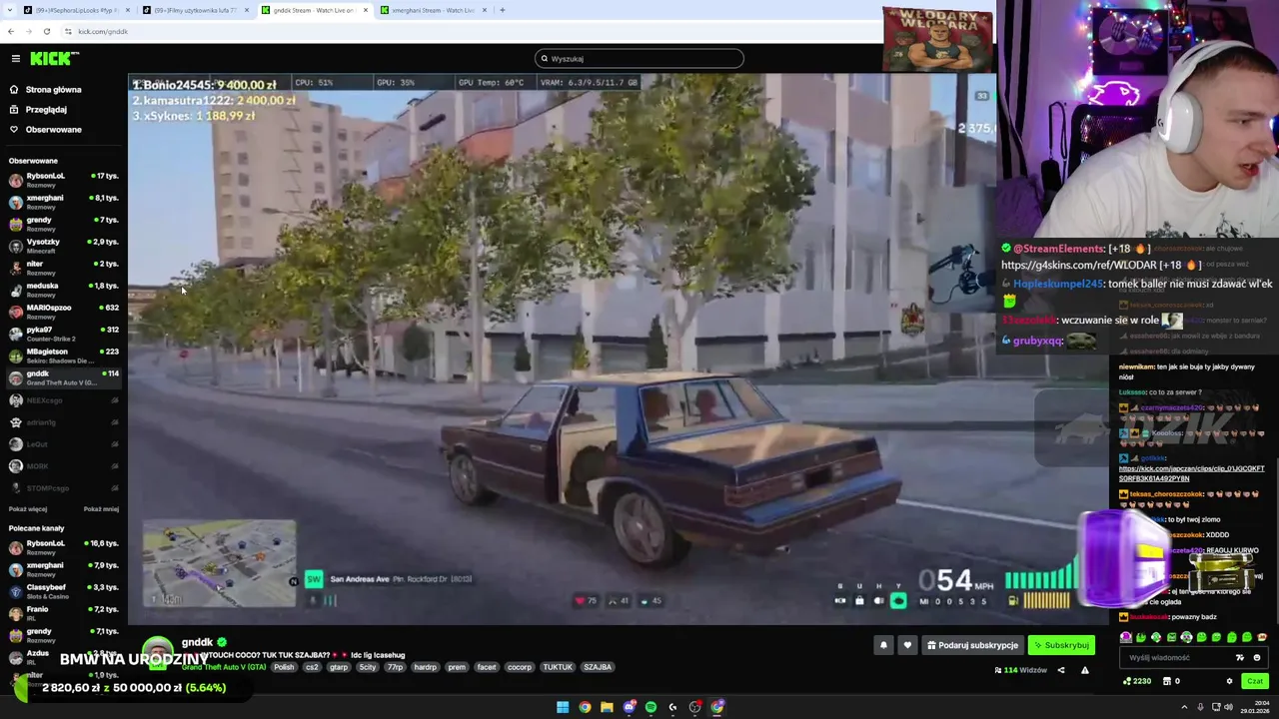Open Azdus IRL recommended channel
The image size is (1279, 719).
(63, 657)
